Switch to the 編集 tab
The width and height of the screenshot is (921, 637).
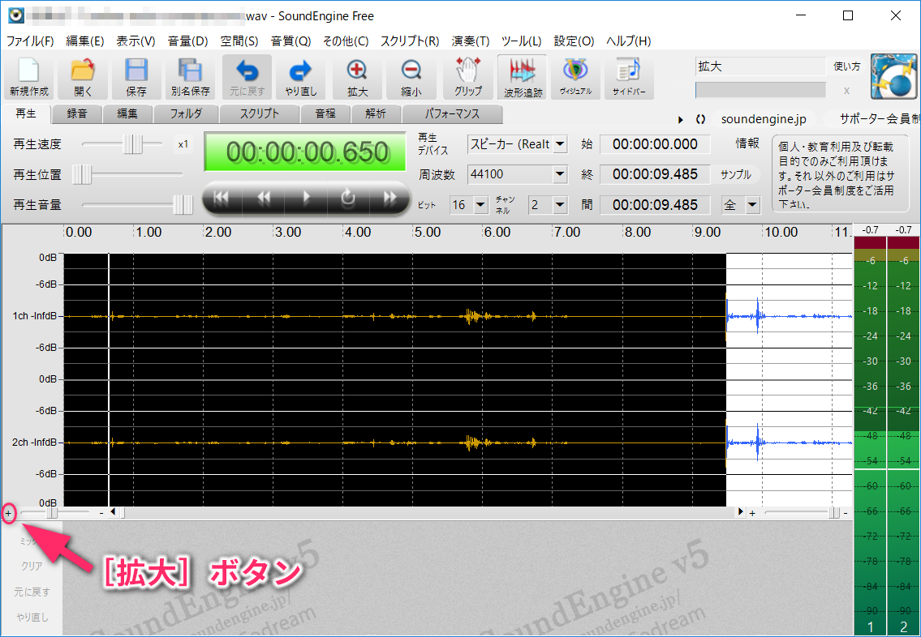127,114
